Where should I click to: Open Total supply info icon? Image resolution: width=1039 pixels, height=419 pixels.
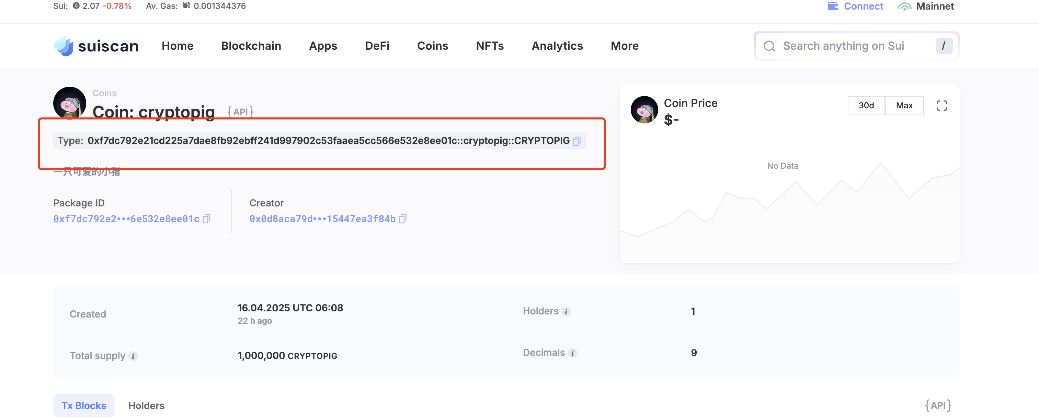tap(133, 356)
